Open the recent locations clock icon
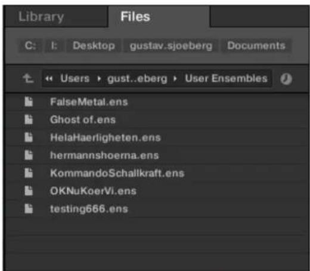310x271 pixels. (286, 79)
